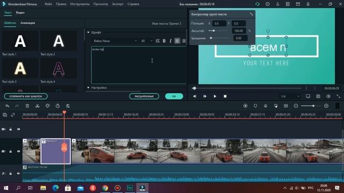
Task: Click the delete trash icon in timeline toolbar
Action: pos(27,106)
